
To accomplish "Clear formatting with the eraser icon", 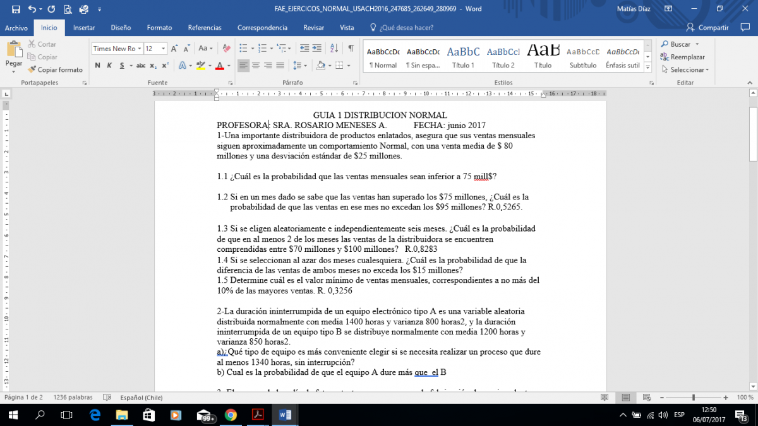I will click(x=225, y=49).
